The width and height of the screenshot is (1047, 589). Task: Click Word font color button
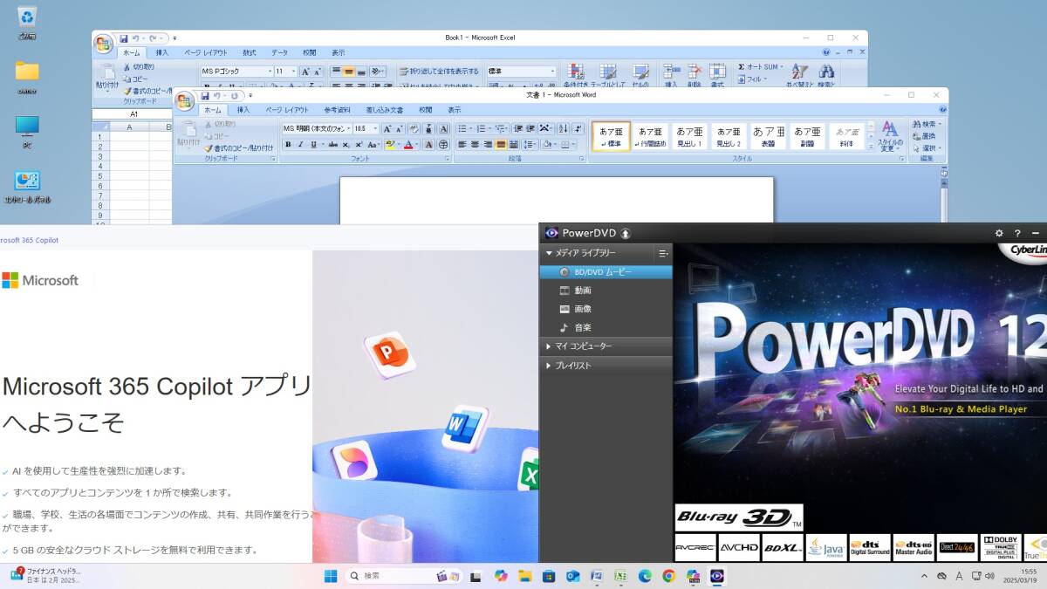click(408, 144)
